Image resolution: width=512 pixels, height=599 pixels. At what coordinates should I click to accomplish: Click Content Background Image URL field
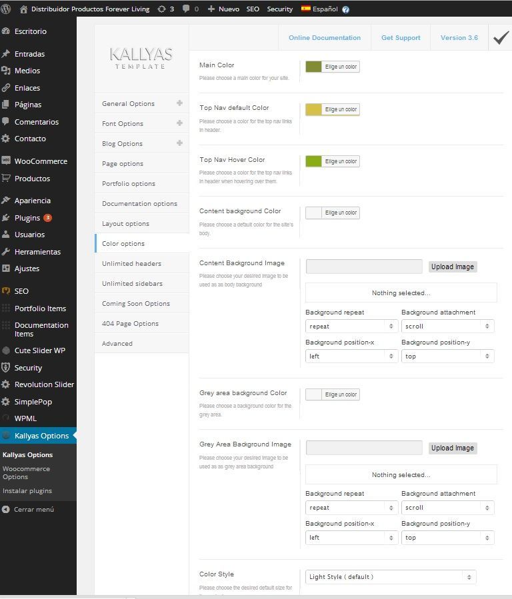(364, 267)
